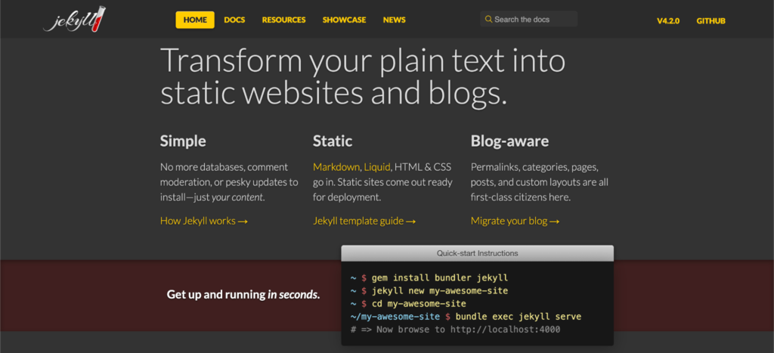The width and height of the screenshot is (774, 353).
Task: Open How Jekyll works link
Action: [x=204, y=221]
